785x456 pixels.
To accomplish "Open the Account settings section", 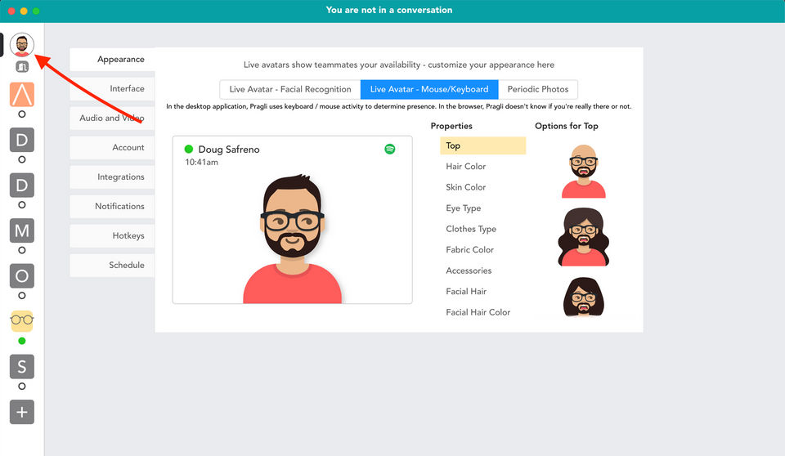I will (x=112, y=148).
